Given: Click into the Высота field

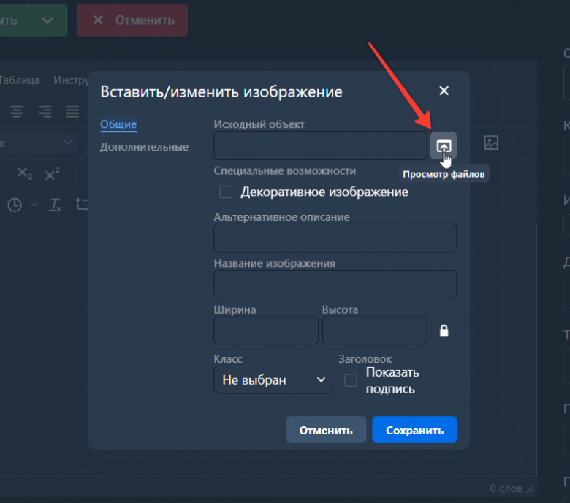Looking at the screenshot, I should [x=375, y=330].
